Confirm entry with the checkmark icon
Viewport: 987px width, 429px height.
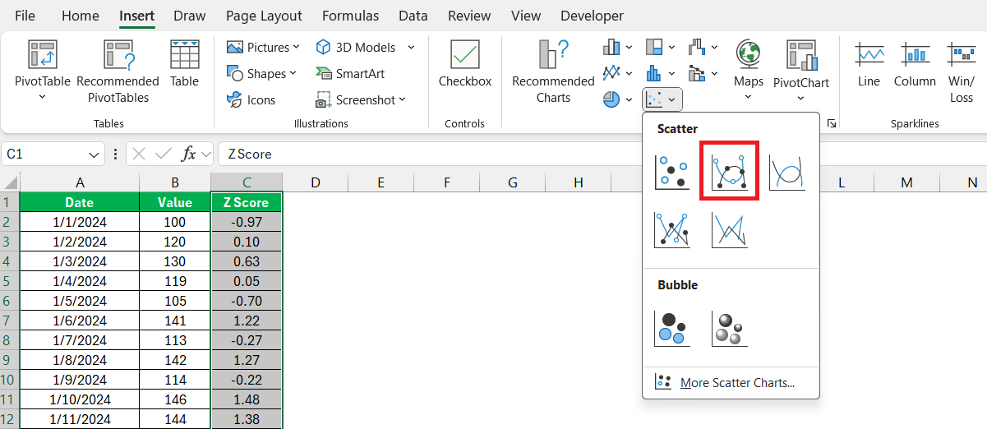pos(163,154)
